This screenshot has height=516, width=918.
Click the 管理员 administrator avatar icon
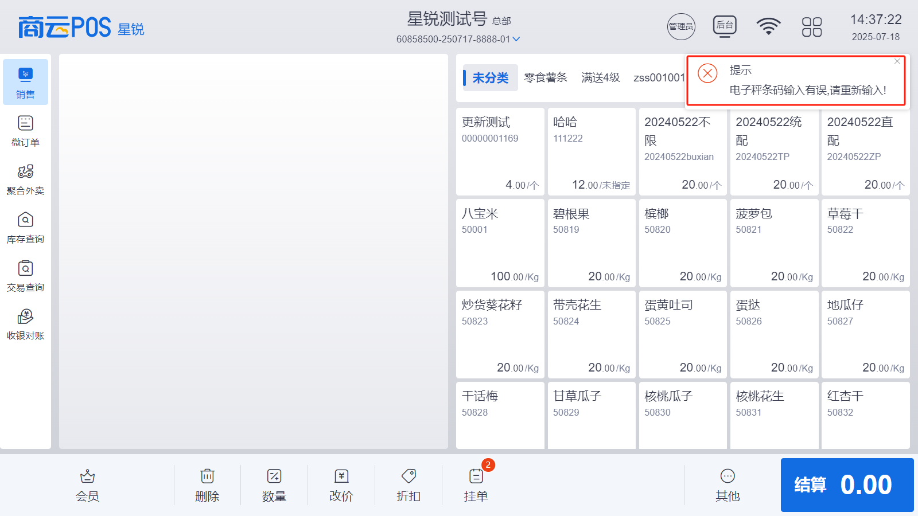tap(681, 26)
